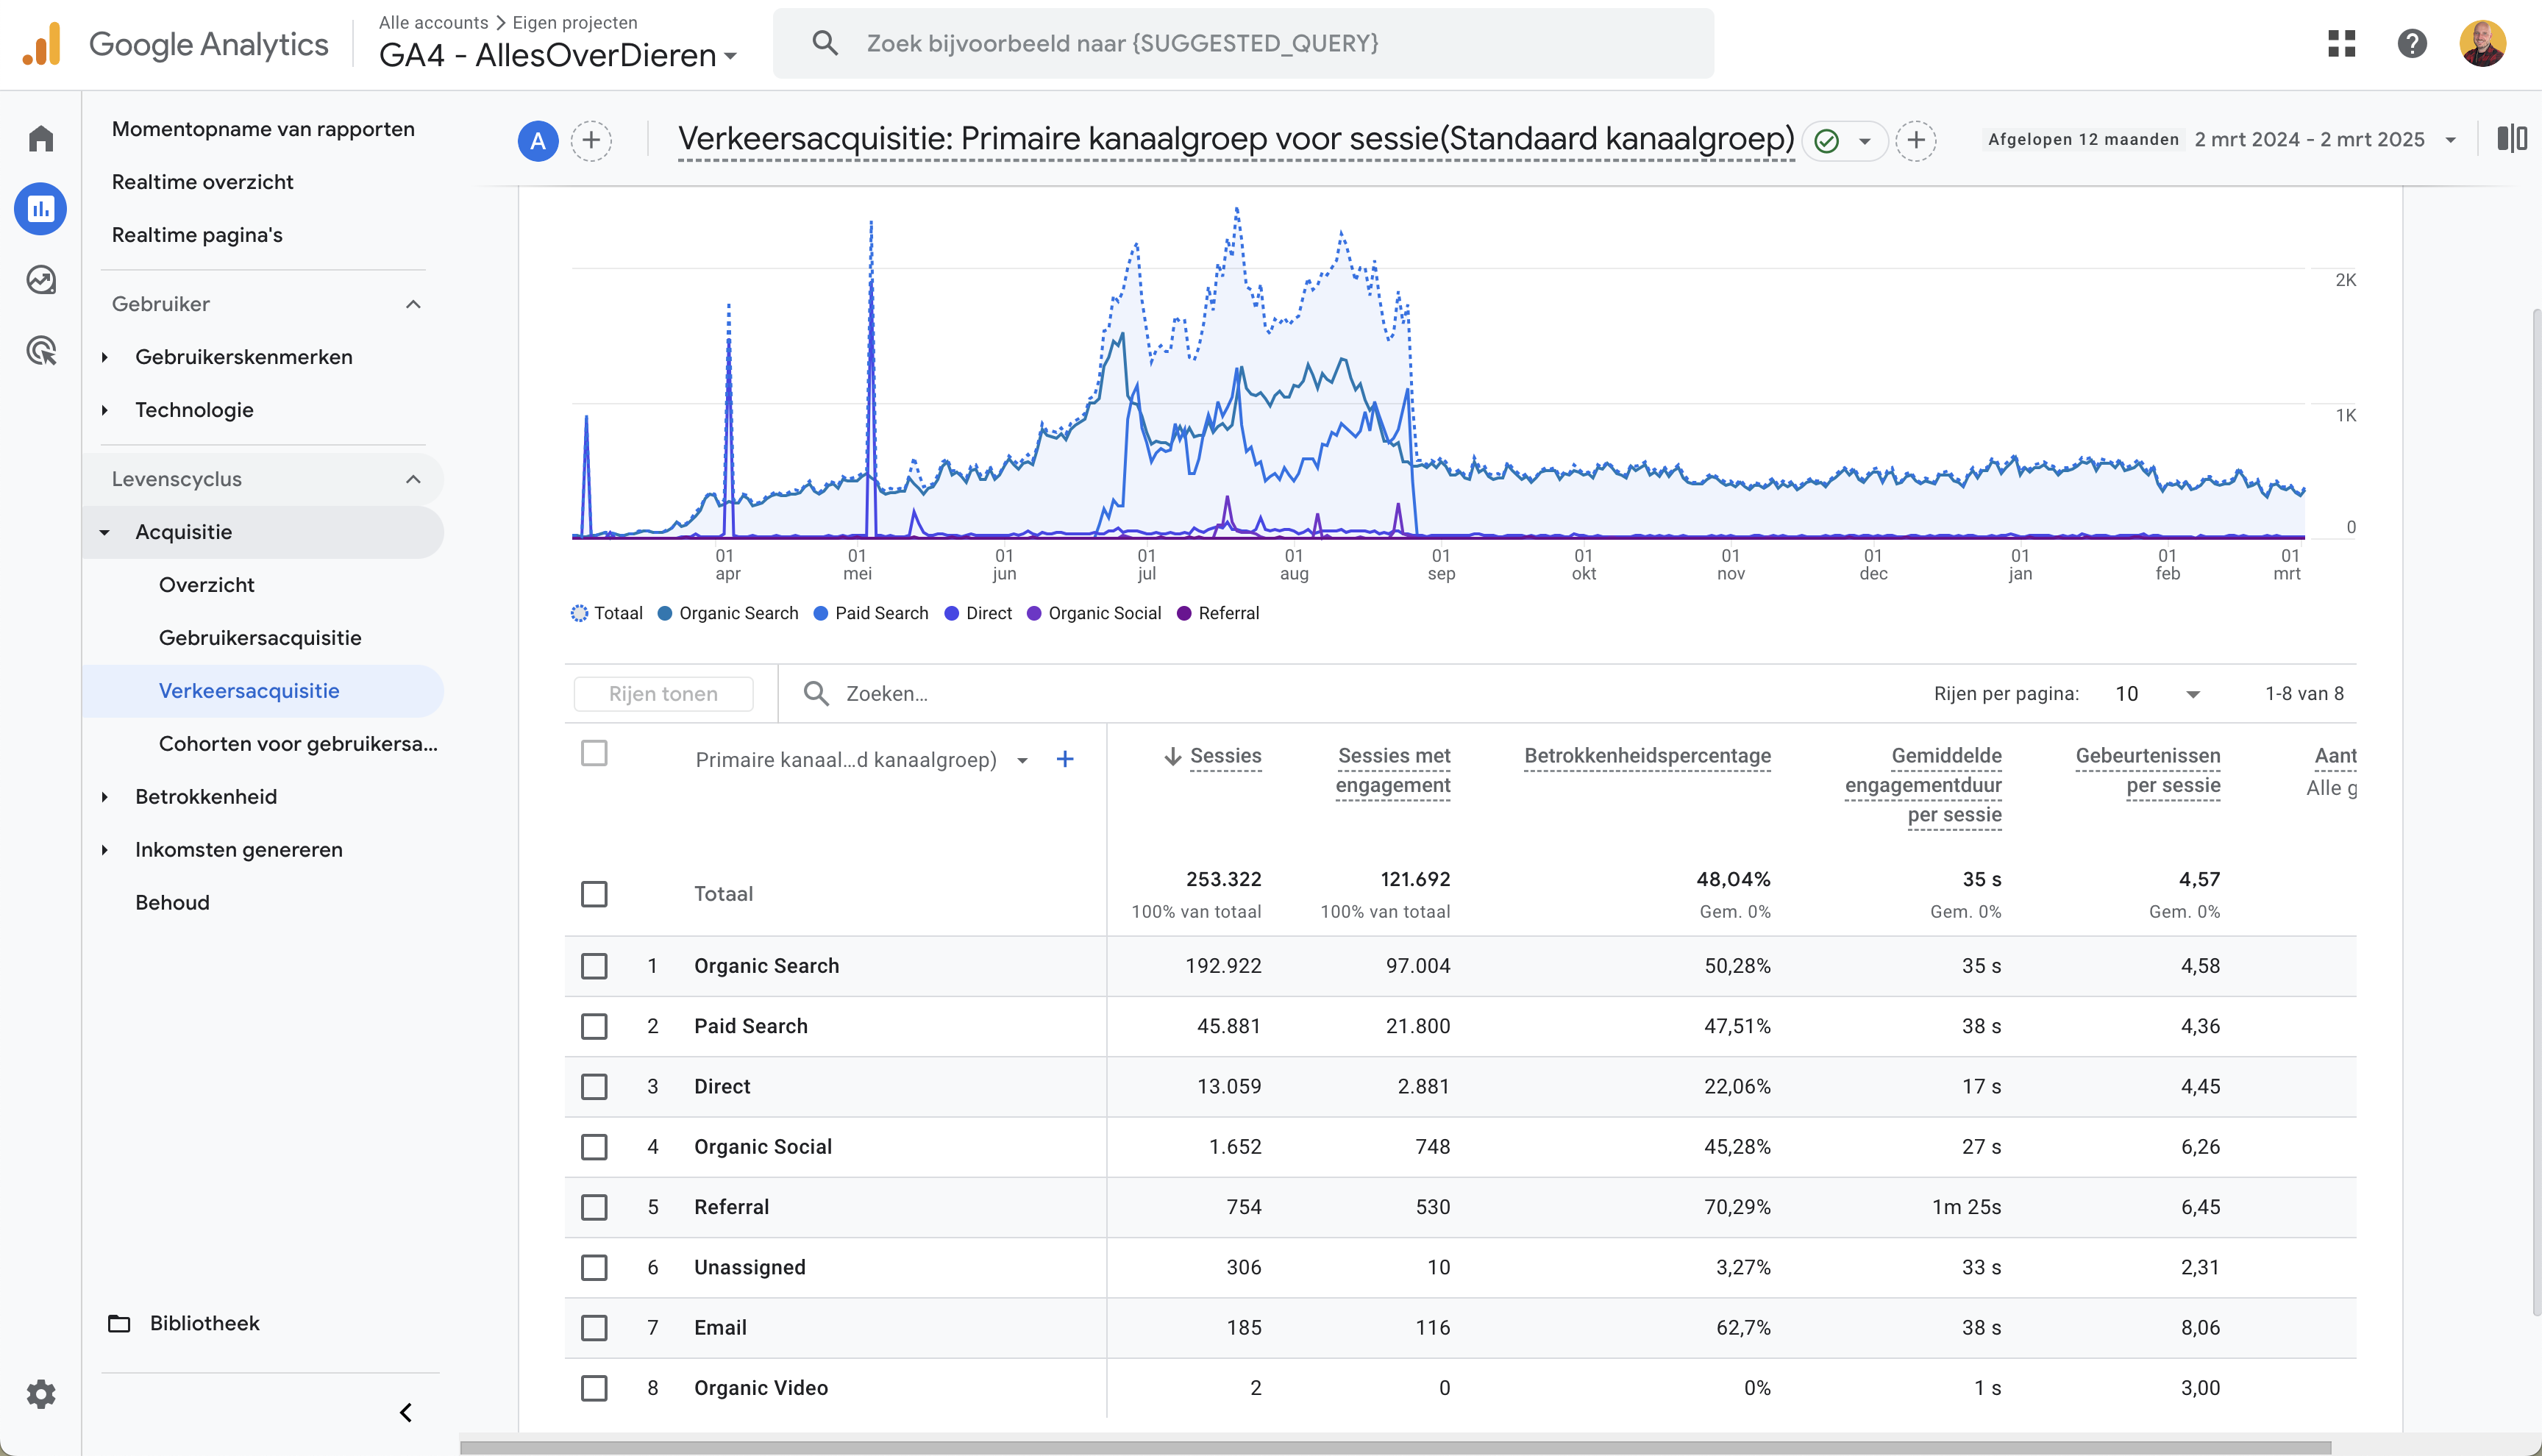Select the Direct row checkbox
Screen dimensions: 2542x1456
pos(594,1087)
